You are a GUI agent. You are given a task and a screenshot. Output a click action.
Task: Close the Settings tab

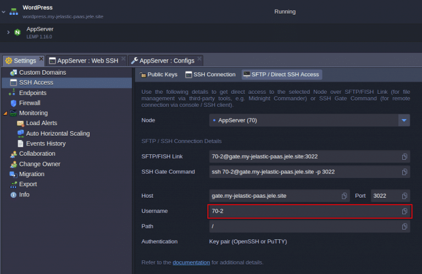(x=41, y=58)
